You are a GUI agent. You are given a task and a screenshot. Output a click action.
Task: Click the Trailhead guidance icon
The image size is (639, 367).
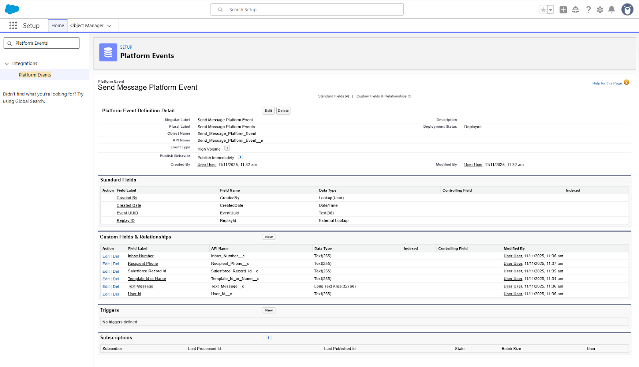pos(575,10)
